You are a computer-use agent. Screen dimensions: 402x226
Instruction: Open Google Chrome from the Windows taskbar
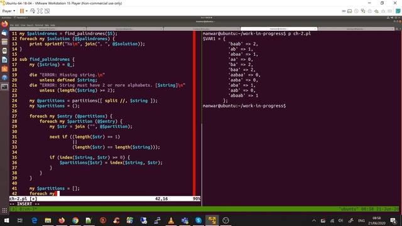click(x=75, y=220)
